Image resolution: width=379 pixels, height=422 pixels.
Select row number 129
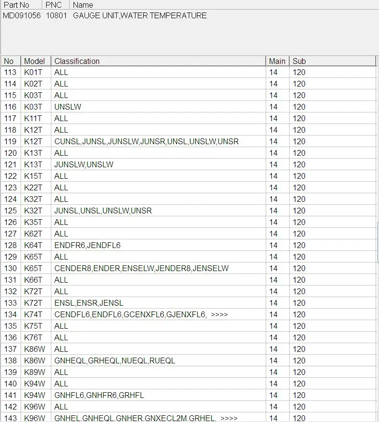click(10, 257)
